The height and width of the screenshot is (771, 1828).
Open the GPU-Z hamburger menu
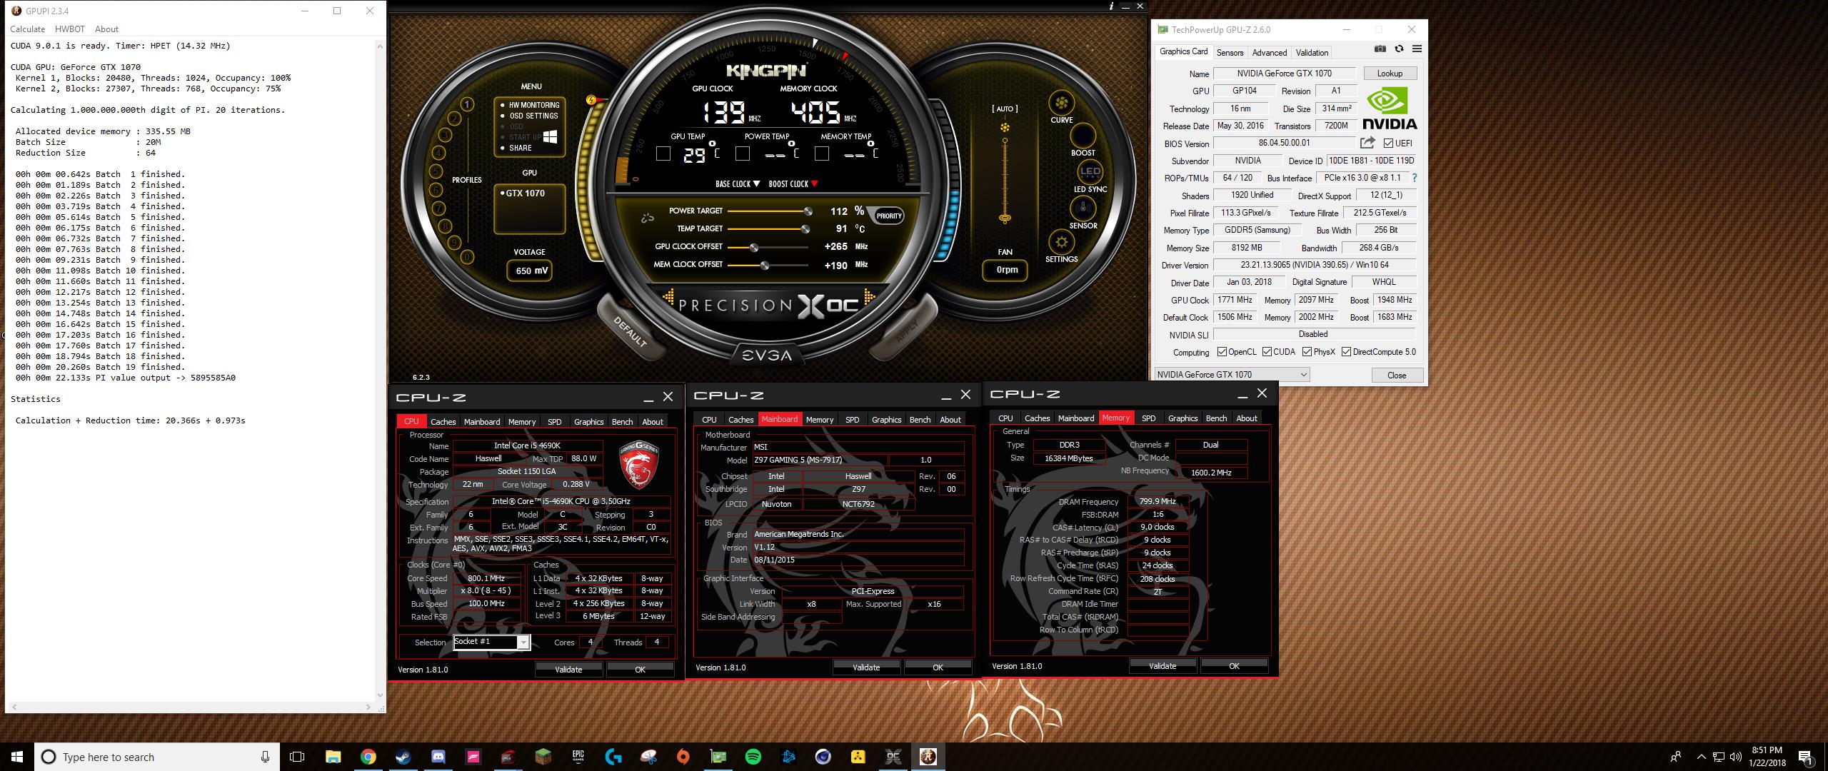click(x=1417, y=49)
